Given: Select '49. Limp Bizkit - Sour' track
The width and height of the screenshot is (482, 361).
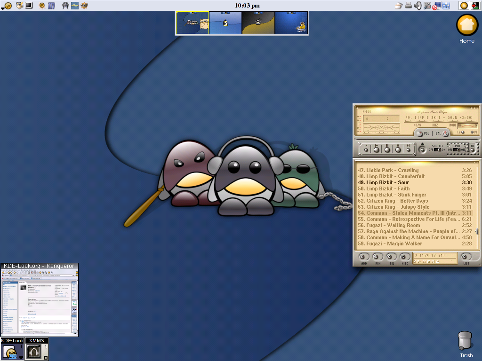Looking at the screenshot, I should (x=415, y=182).
